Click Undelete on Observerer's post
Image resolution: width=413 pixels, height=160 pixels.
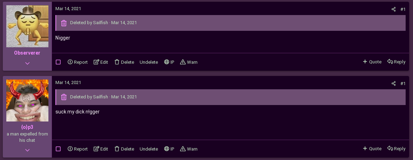point(149,62)
